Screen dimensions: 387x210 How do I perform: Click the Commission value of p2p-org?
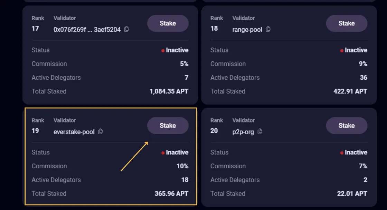[x=363, y=166]
